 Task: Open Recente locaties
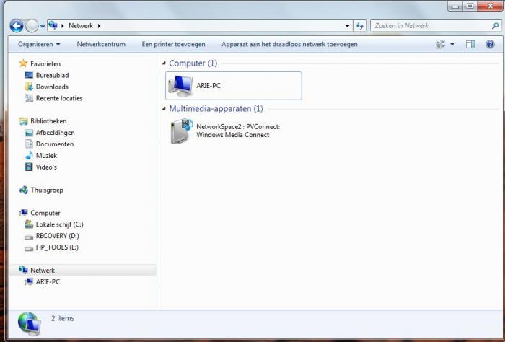tap(59, 98)
